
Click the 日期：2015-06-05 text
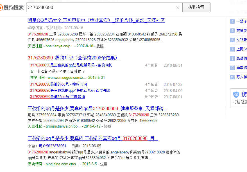point(86,146)
